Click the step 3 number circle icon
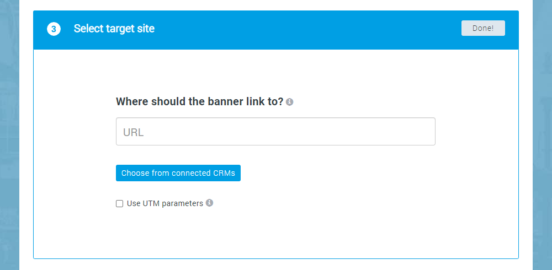 54,29
